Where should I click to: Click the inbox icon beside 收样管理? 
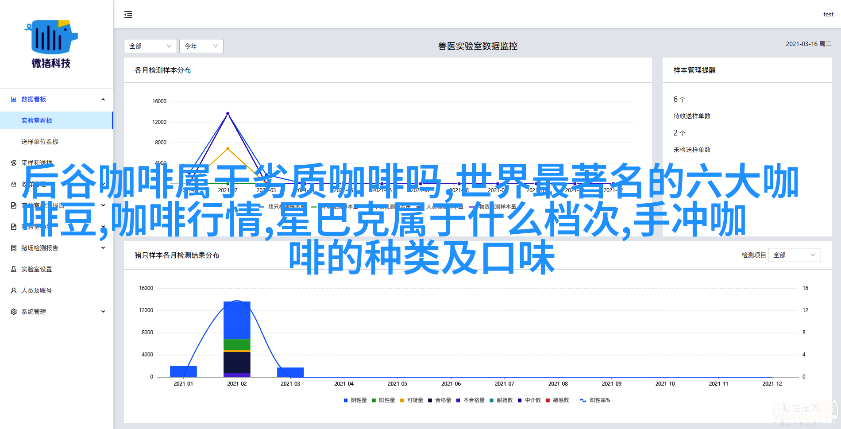click(x=14, y=184)
